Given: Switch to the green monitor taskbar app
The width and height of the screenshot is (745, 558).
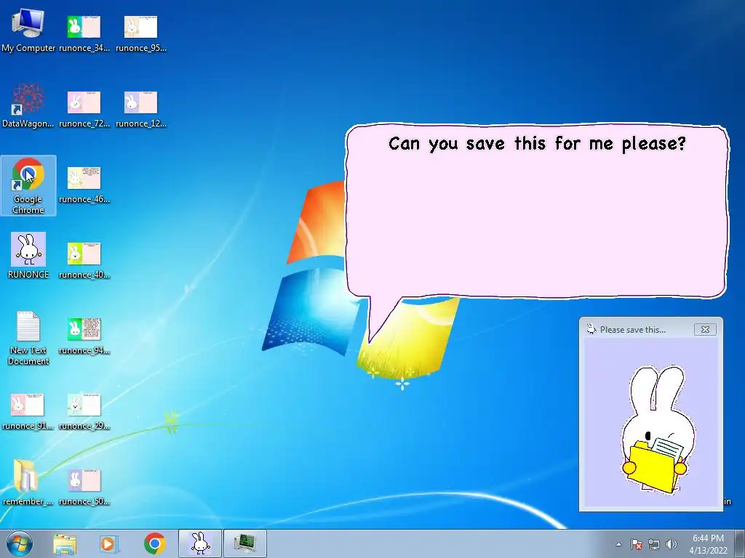Looking at the screenshot, I should pyautogui.click(x=245, y=543).
